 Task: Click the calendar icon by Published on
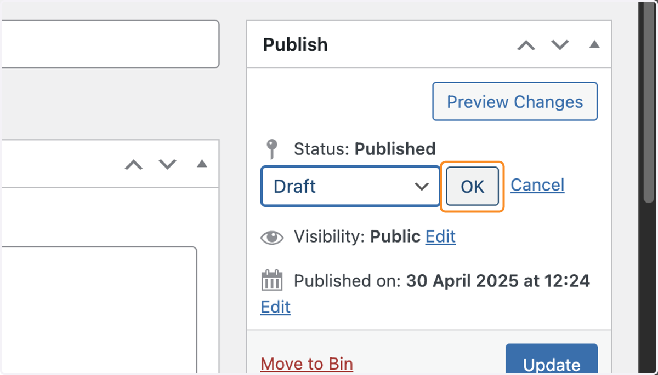(x=272, y=280)
